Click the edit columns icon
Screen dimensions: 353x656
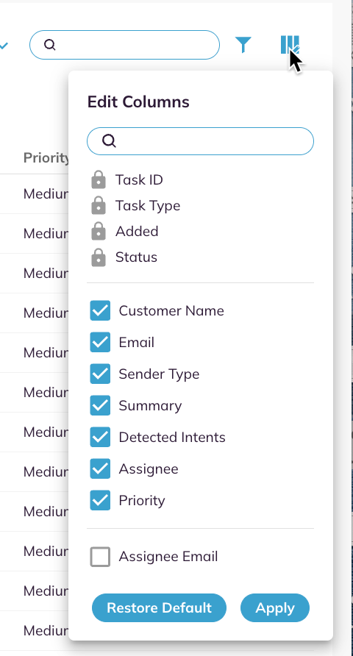(x=290, y=44)
